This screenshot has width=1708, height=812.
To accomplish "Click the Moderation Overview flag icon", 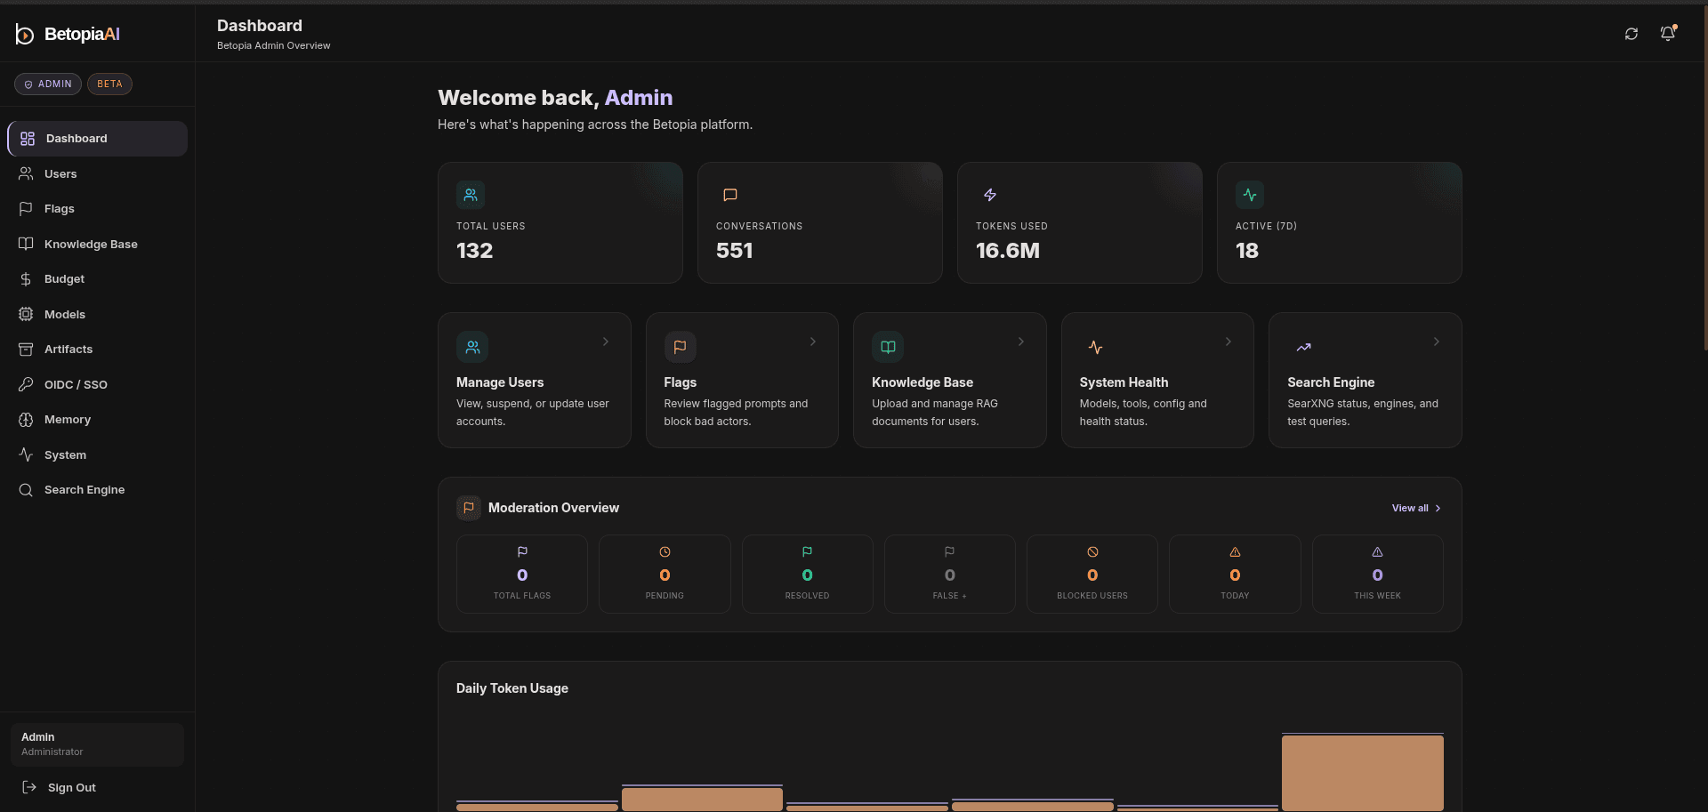I will [x=469, y=508].
